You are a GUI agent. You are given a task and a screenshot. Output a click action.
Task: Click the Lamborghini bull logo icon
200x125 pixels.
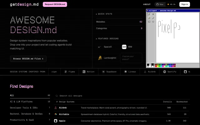[x=100, y=58]
